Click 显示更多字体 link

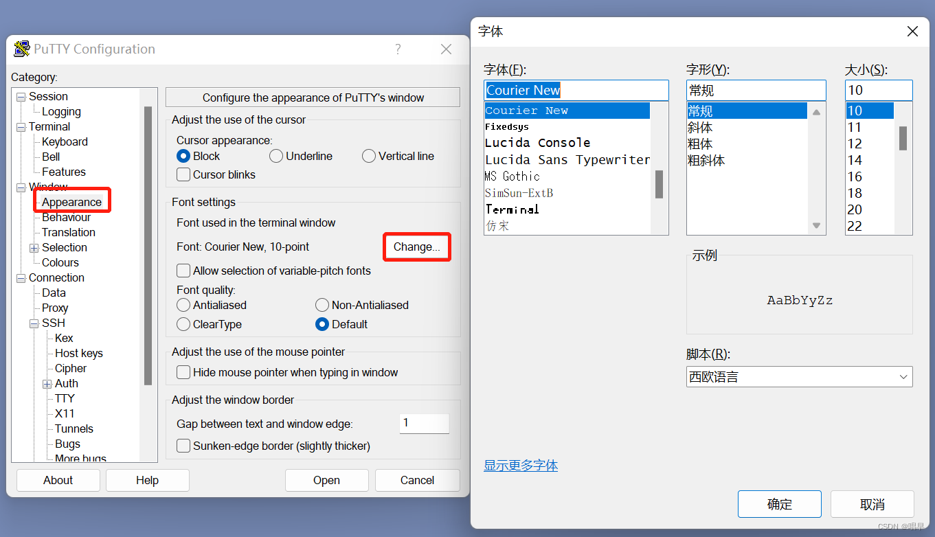tap(521, 466)
